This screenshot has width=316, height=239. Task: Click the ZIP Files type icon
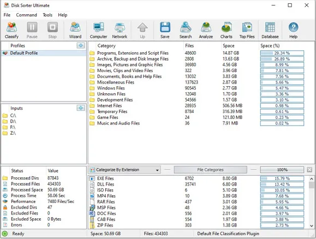click(92, 225)
